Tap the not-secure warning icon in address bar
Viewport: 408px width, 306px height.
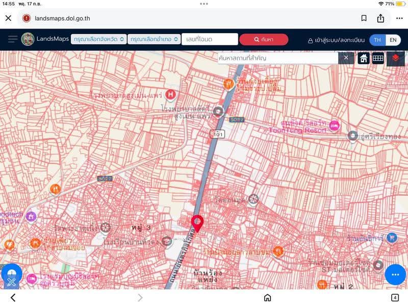(27, 18)
